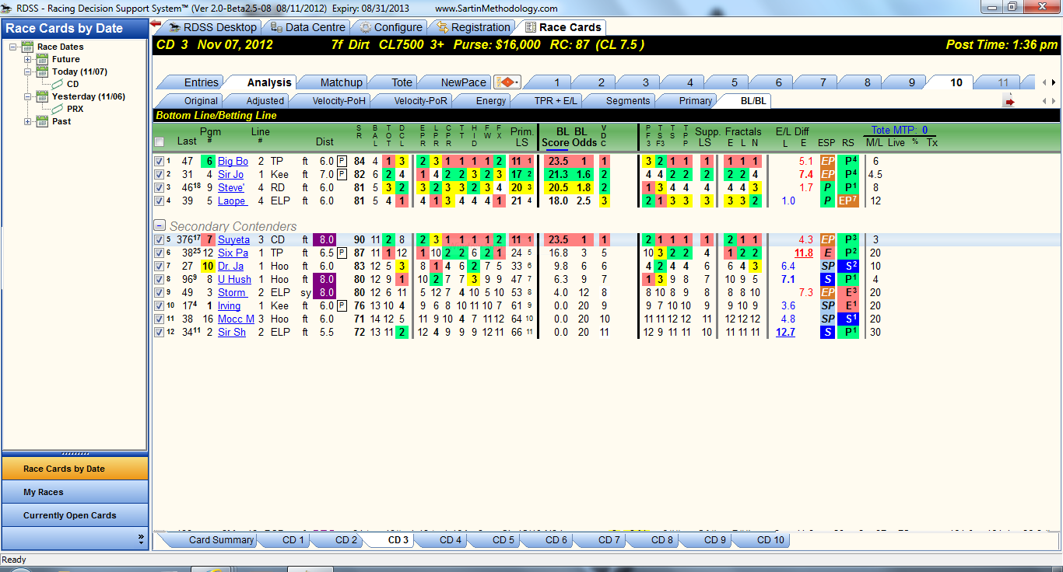This screenshot has width=1063, height=572.
Task: Collapse the Yesterday (11/06) node
Action: click(27, 96)
